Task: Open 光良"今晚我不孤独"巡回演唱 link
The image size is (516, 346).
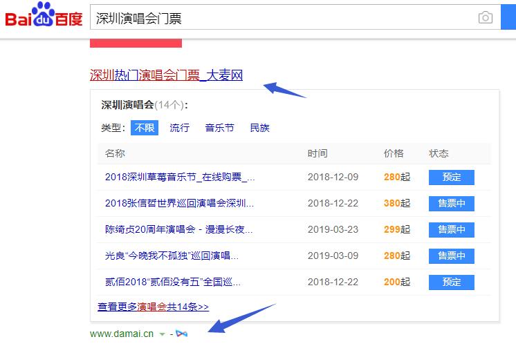Action: point(172,256)
